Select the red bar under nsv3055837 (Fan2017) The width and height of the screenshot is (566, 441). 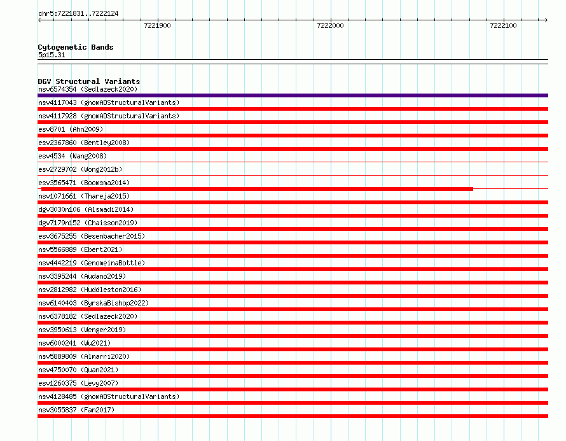click(293, 416)
